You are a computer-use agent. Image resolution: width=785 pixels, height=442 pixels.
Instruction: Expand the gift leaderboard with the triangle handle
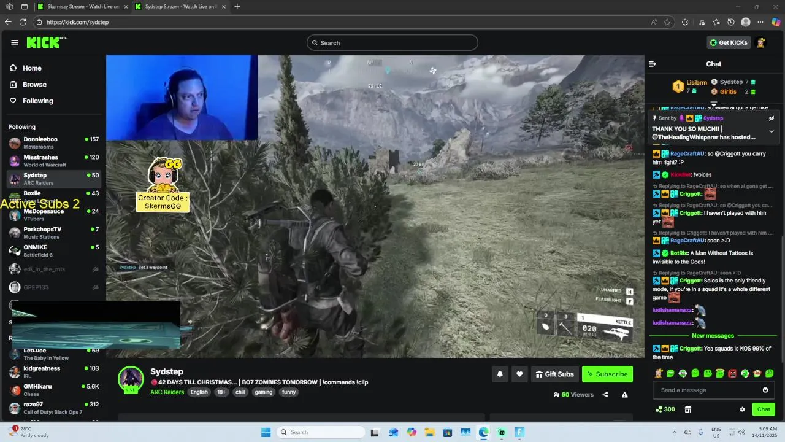714,103
